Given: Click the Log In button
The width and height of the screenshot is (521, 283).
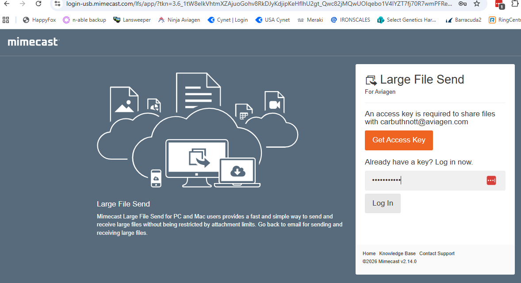Looking at the screenshot, I should point(383,203).
